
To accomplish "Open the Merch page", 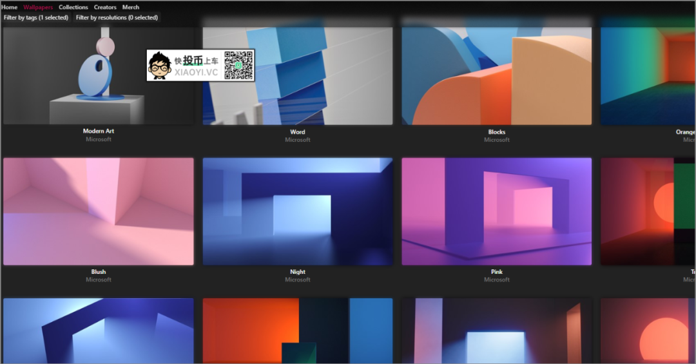I will (130, 7).
